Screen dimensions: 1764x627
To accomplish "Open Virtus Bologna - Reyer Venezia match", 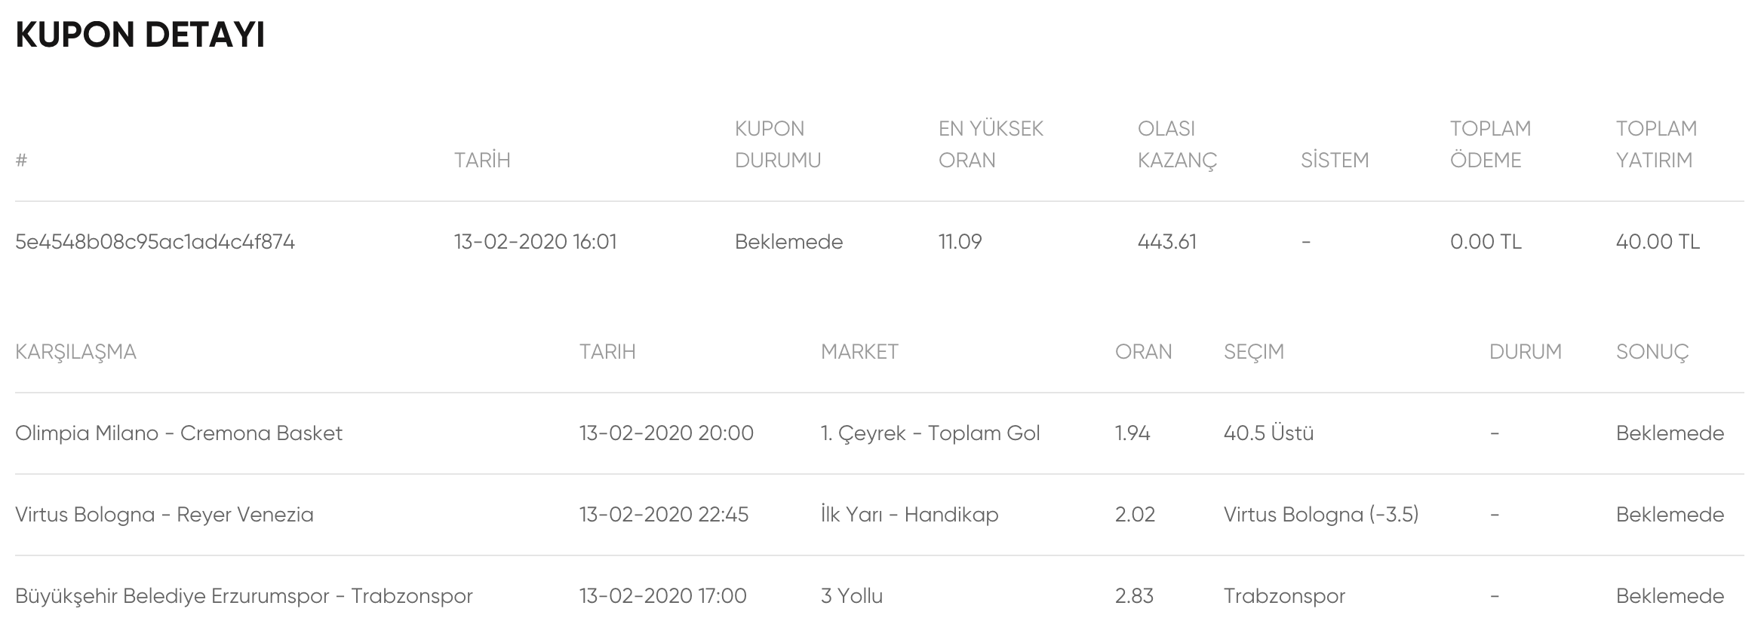I will coord(164,515).
